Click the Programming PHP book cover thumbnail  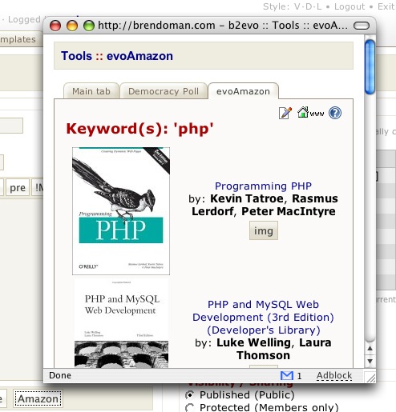point(121,211)
